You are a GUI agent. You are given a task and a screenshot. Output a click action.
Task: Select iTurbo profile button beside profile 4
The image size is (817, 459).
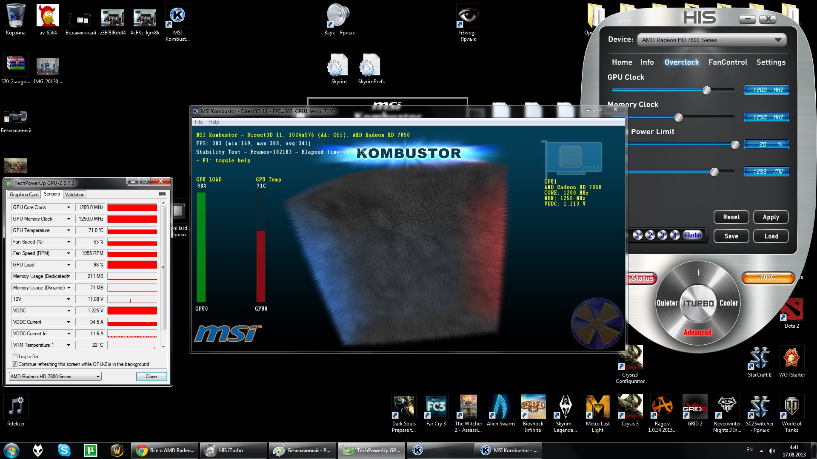pyautogui.click(x=692, y=235)
